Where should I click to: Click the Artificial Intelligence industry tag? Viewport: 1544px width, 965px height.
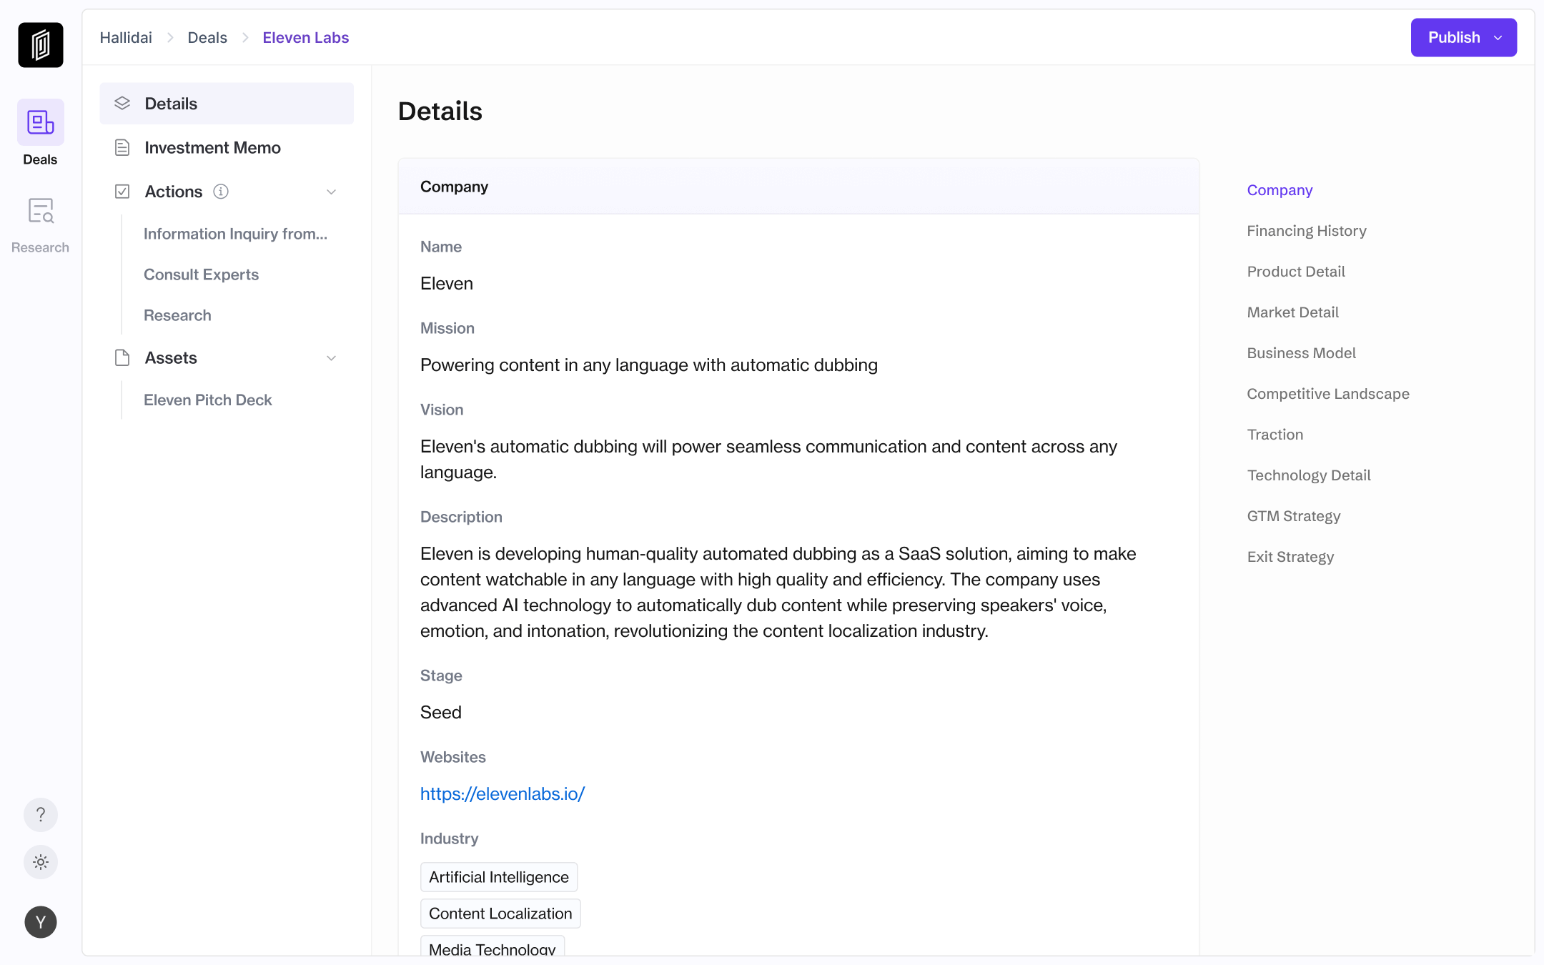499,877
